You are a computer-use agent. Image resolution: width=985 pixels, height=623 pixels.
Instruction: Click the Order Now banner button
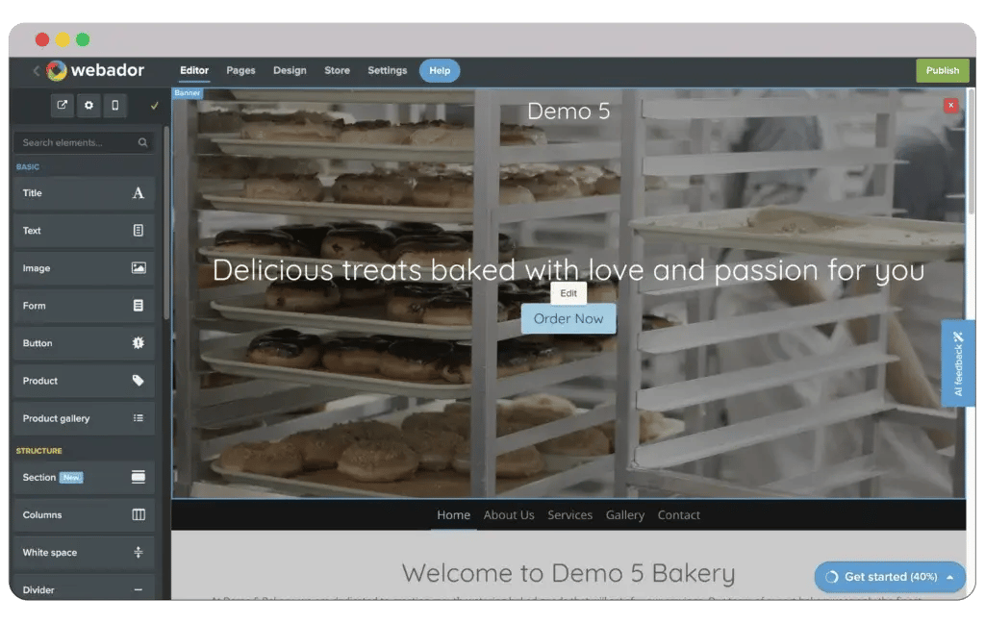568,319
